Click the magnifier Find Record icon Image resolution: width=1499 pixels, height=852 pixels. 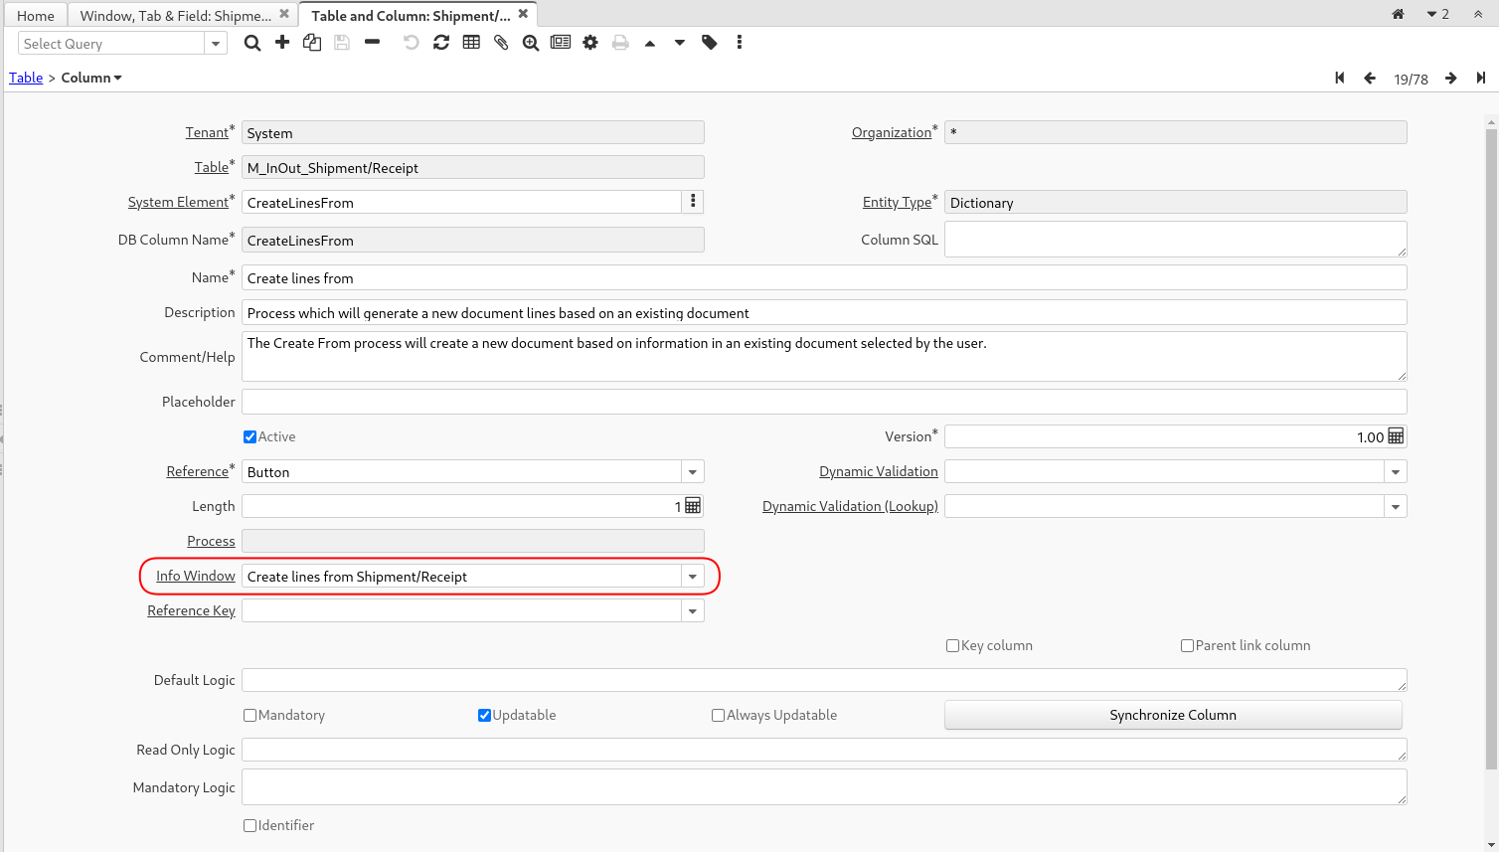point(252,43)
